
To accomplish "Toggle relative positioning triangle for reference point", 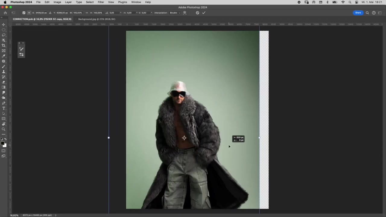I will point(50,13).
